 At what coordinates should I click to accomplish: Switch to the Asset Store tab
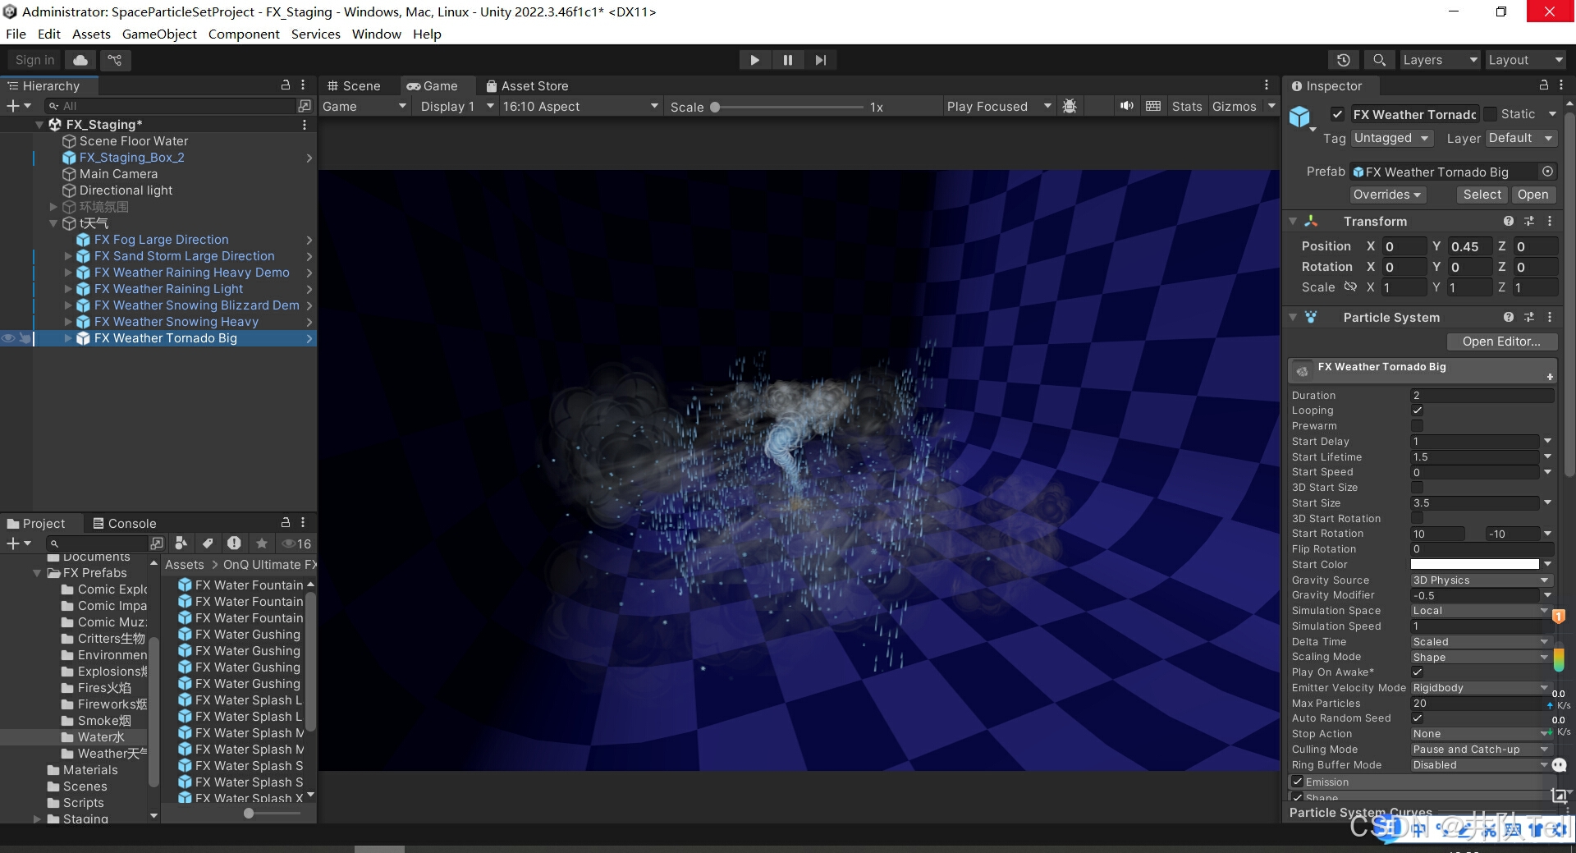coord(527,85)
